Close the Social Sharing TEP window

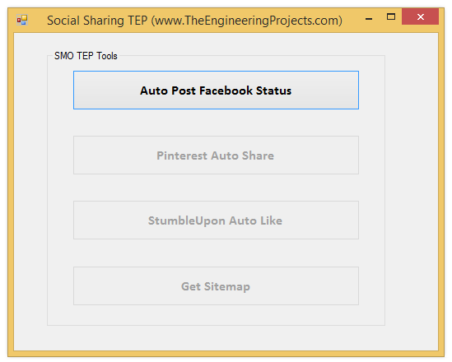coord(420,16)
